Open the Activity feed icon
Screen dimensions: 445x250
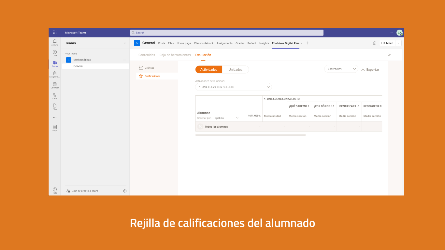click(x=55, y=42)
